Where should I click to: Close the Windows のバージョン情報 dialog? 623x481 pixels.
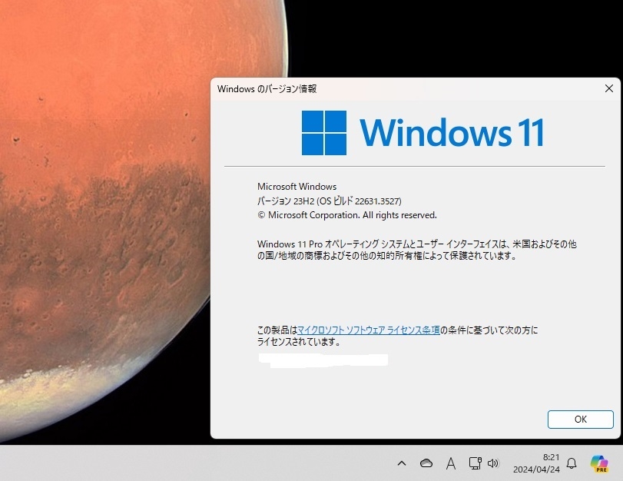(608, 88)
